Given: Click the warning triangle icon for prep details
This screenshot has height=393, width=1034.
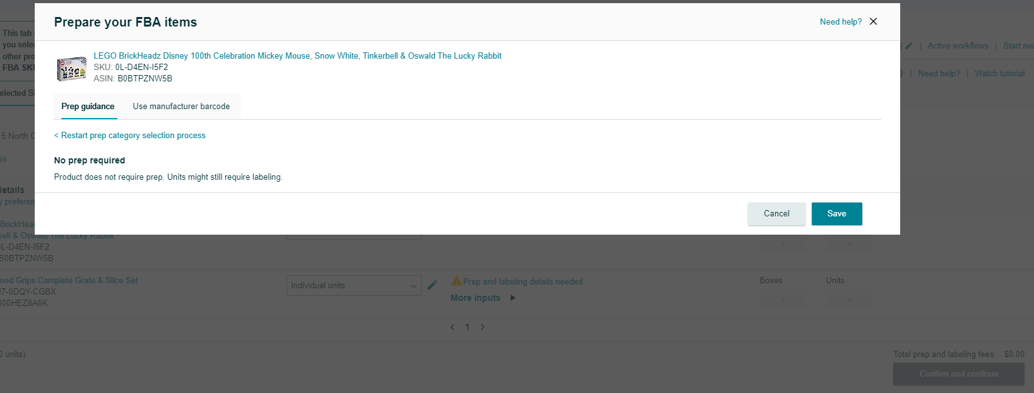Looking at the screenshot, I should [x=456, y=281].
